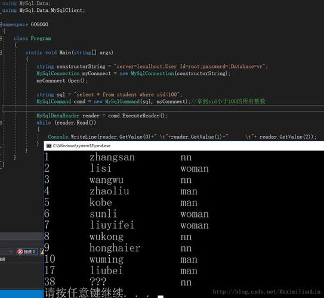324x298 pixels.
Task: Open the dropdown left of the 错误 0 button
Action: click(11, 252)
